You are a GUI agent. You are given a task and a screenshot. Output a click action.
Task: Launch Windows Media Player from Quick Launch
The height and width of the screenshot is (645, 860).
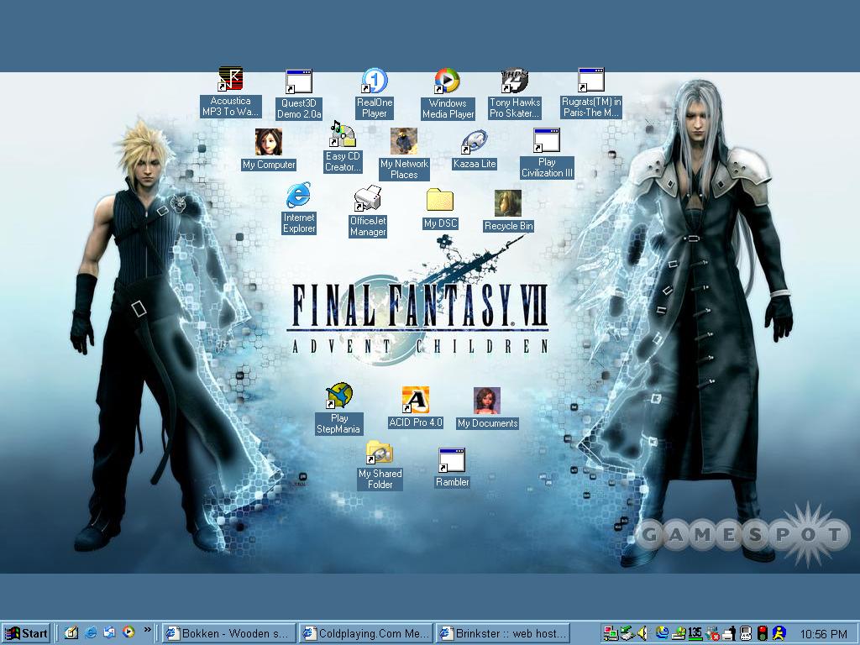click(x=128, y=632)
